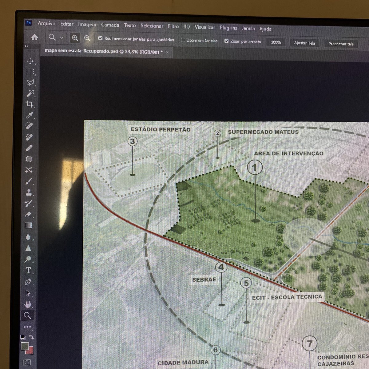Choose Zoom In mode in options bar

click(75, 38)
